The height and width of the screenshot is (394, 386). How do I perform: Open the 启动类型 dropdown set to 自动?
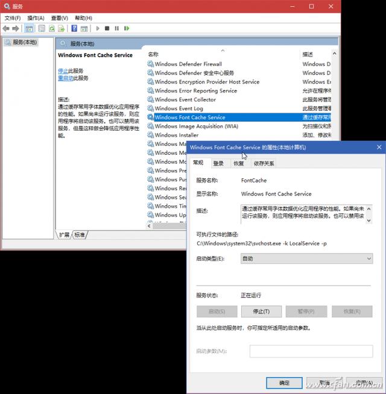click(x=306, y=258)
